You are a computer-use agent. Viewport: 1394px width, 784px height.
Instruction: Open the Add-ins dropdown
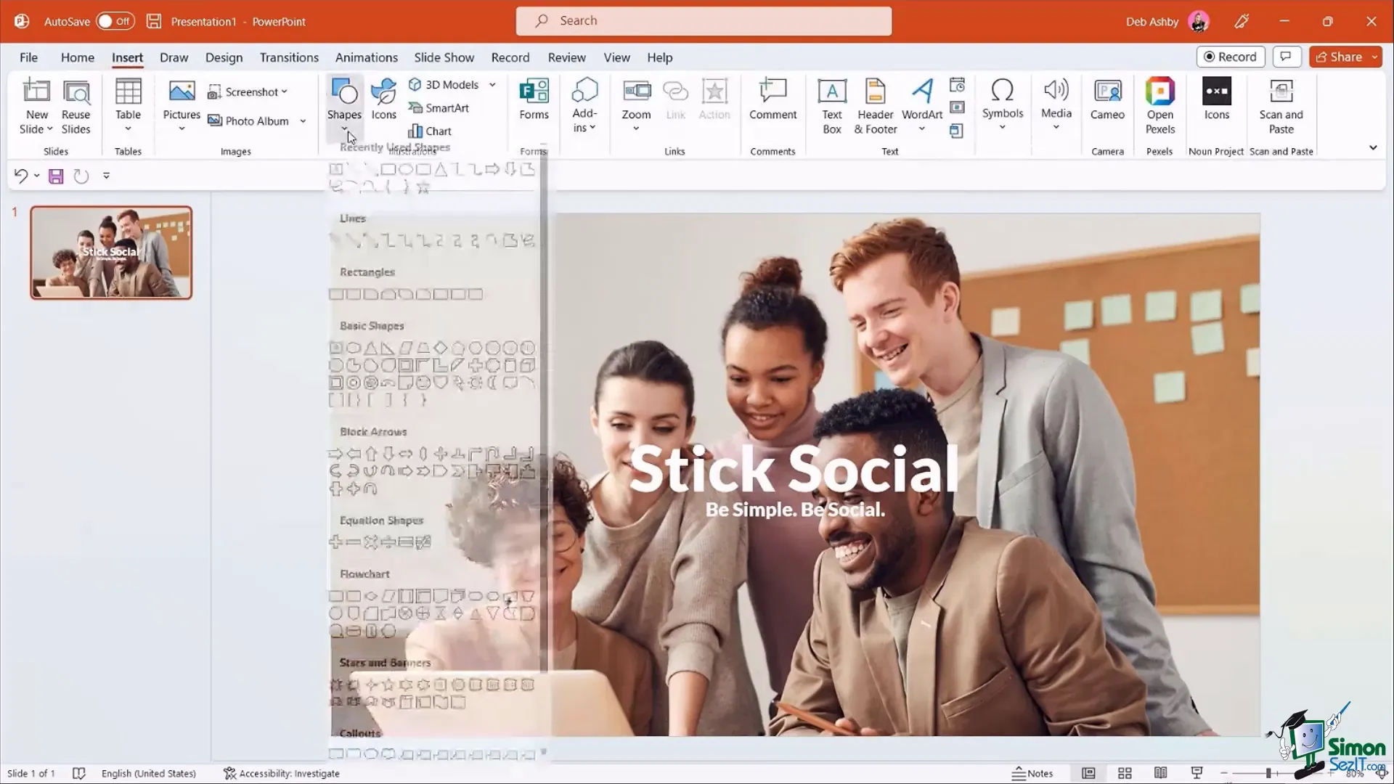tap(584, 107)
